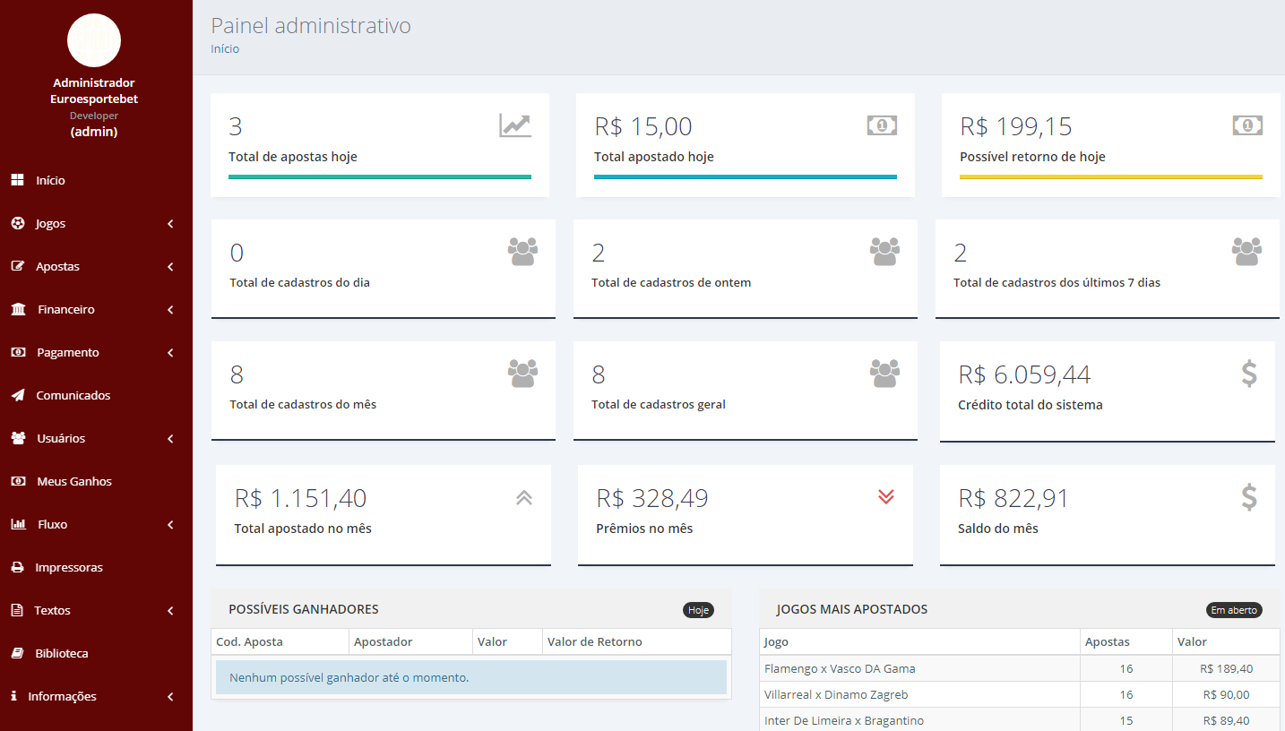Screen dimensions: 1285x731
Task: Click the book icon beside Biblioteca
Action: (17, 653)
